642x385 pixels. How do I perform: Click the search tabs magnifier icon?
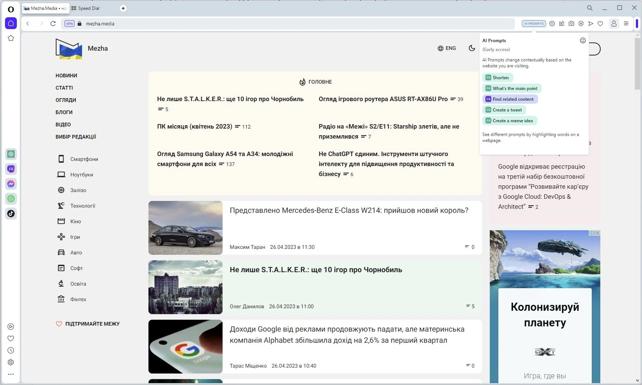[590, 8]
